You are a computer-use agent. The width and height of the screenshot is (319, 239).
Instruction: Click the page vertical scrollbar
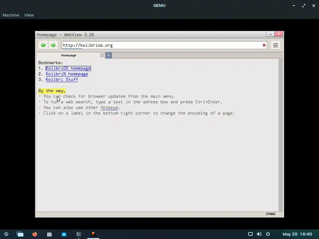(281, 135)
